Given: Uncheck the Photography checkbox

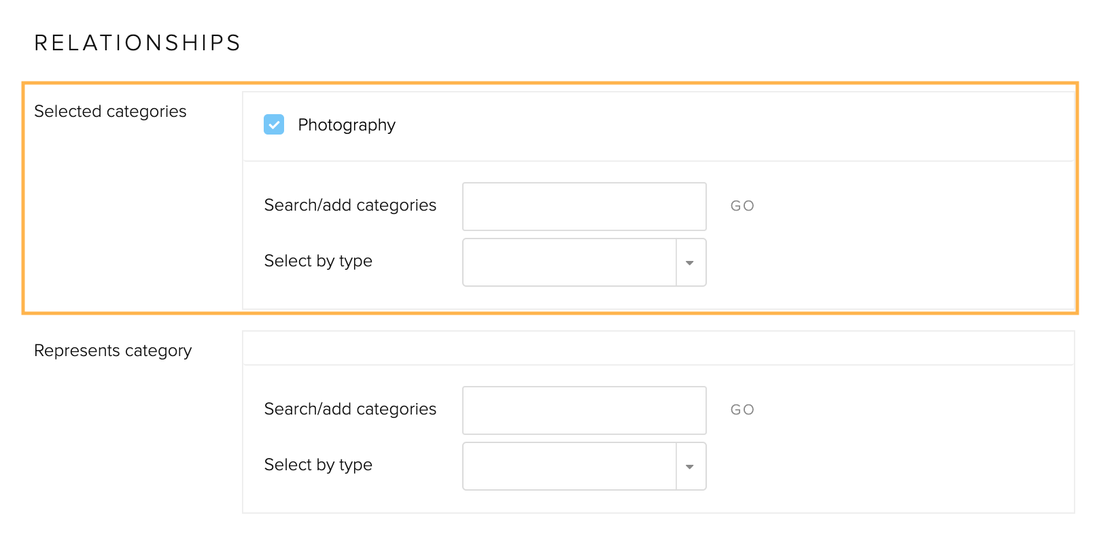Looking at the screenshot, I should (x=274, y=124).
